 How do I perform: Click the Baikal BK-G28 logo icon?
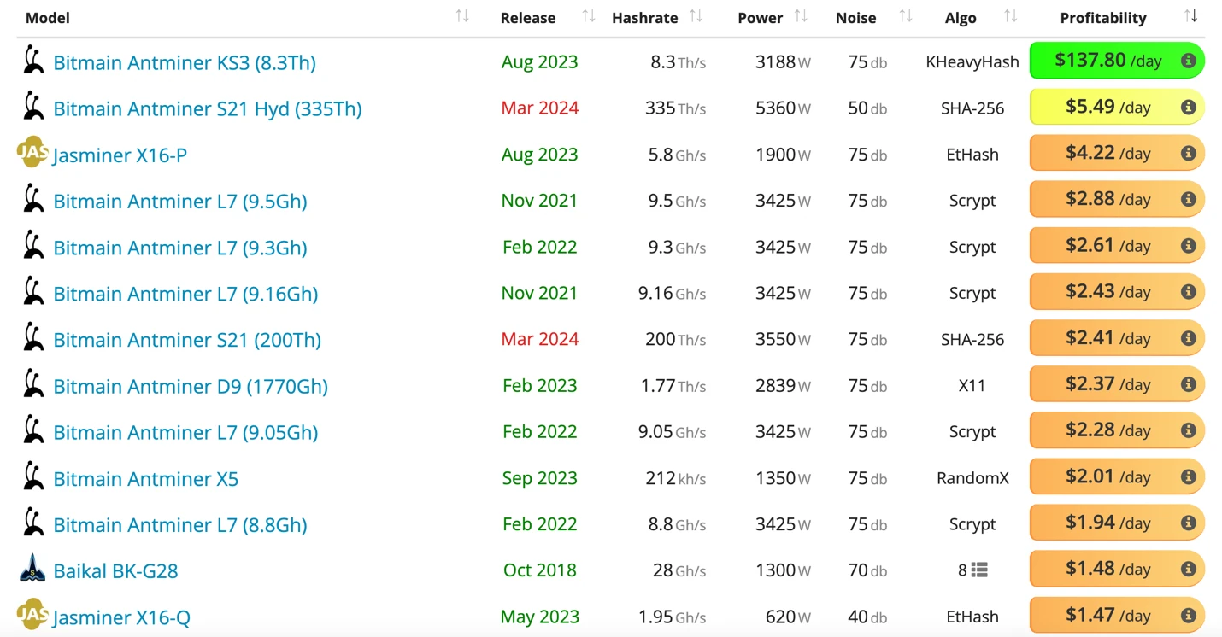(32, 570)
